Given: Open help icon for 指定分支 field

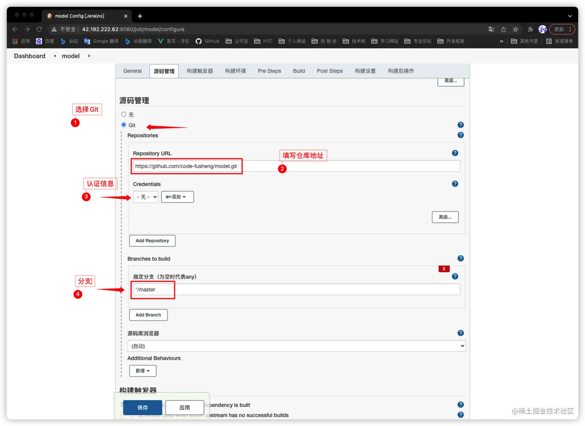Looking at the screenshot, I should coord(455,276).
